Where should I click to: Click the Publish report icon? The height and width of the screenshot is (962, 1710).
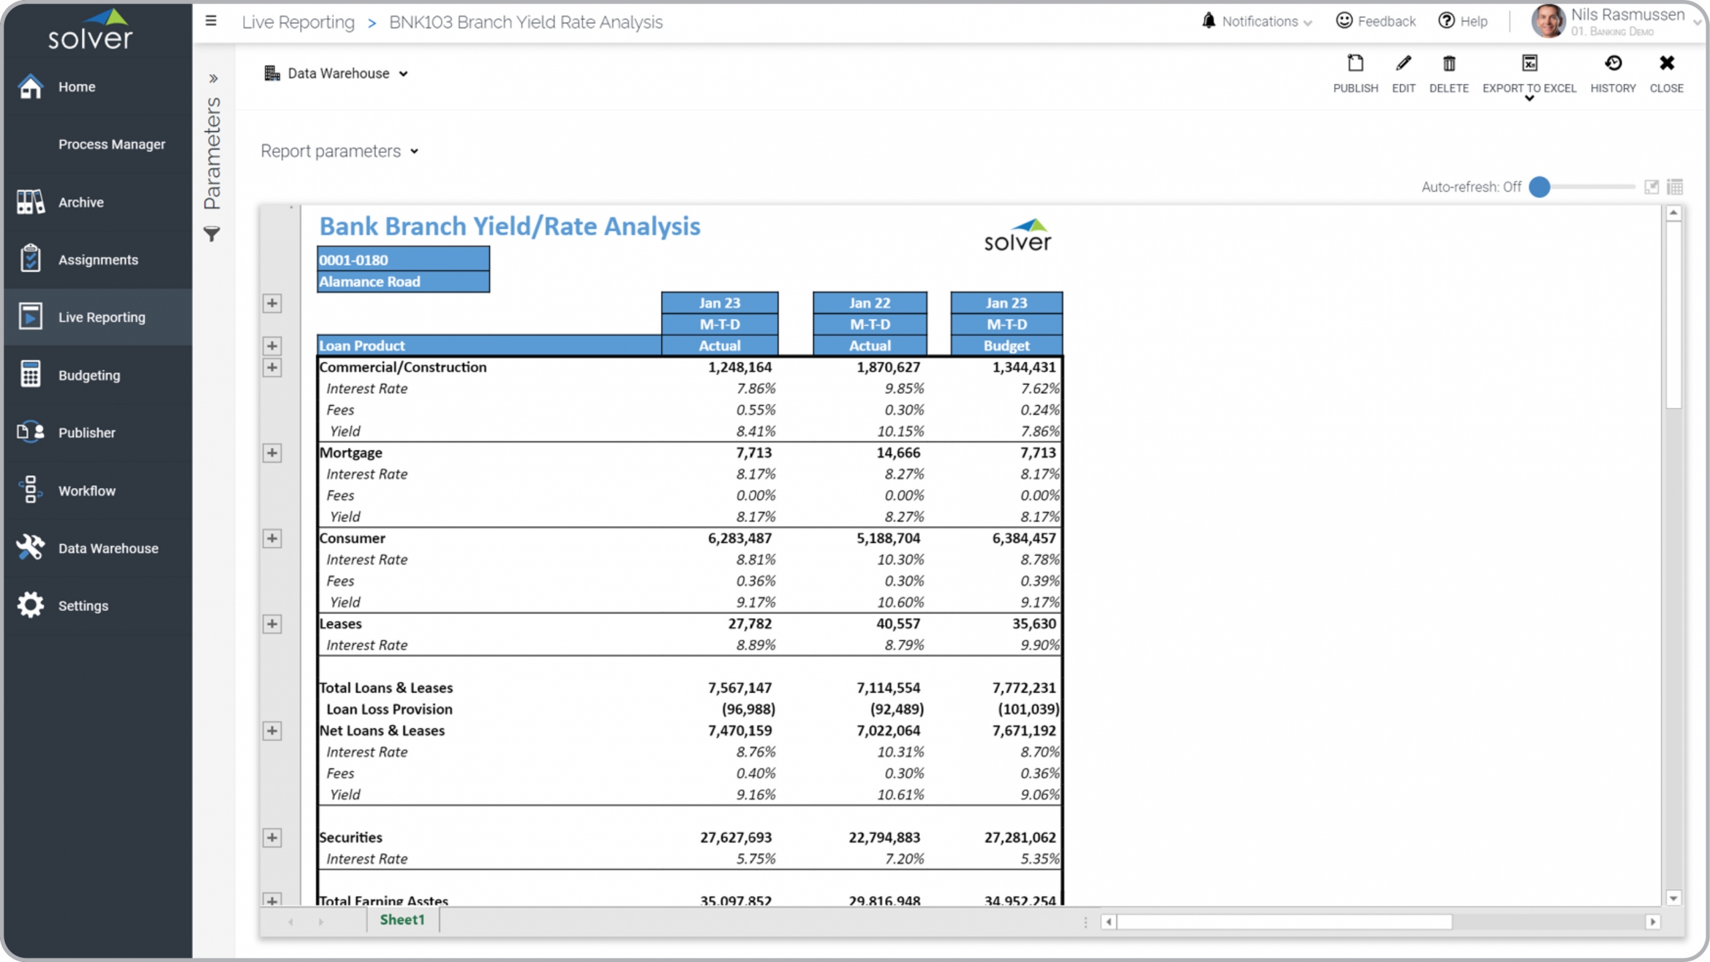tap(1355, 64)
